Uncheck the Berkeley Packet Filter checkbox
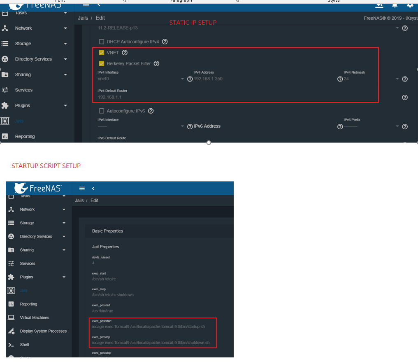Screen dimensions: 418x364 [x=101, y=63]
